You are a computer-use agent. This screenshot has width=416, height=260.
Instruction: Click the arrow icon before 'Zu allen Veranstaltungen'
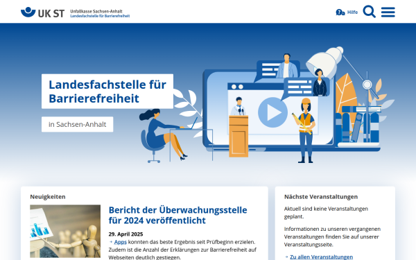[x=286, y=257]
